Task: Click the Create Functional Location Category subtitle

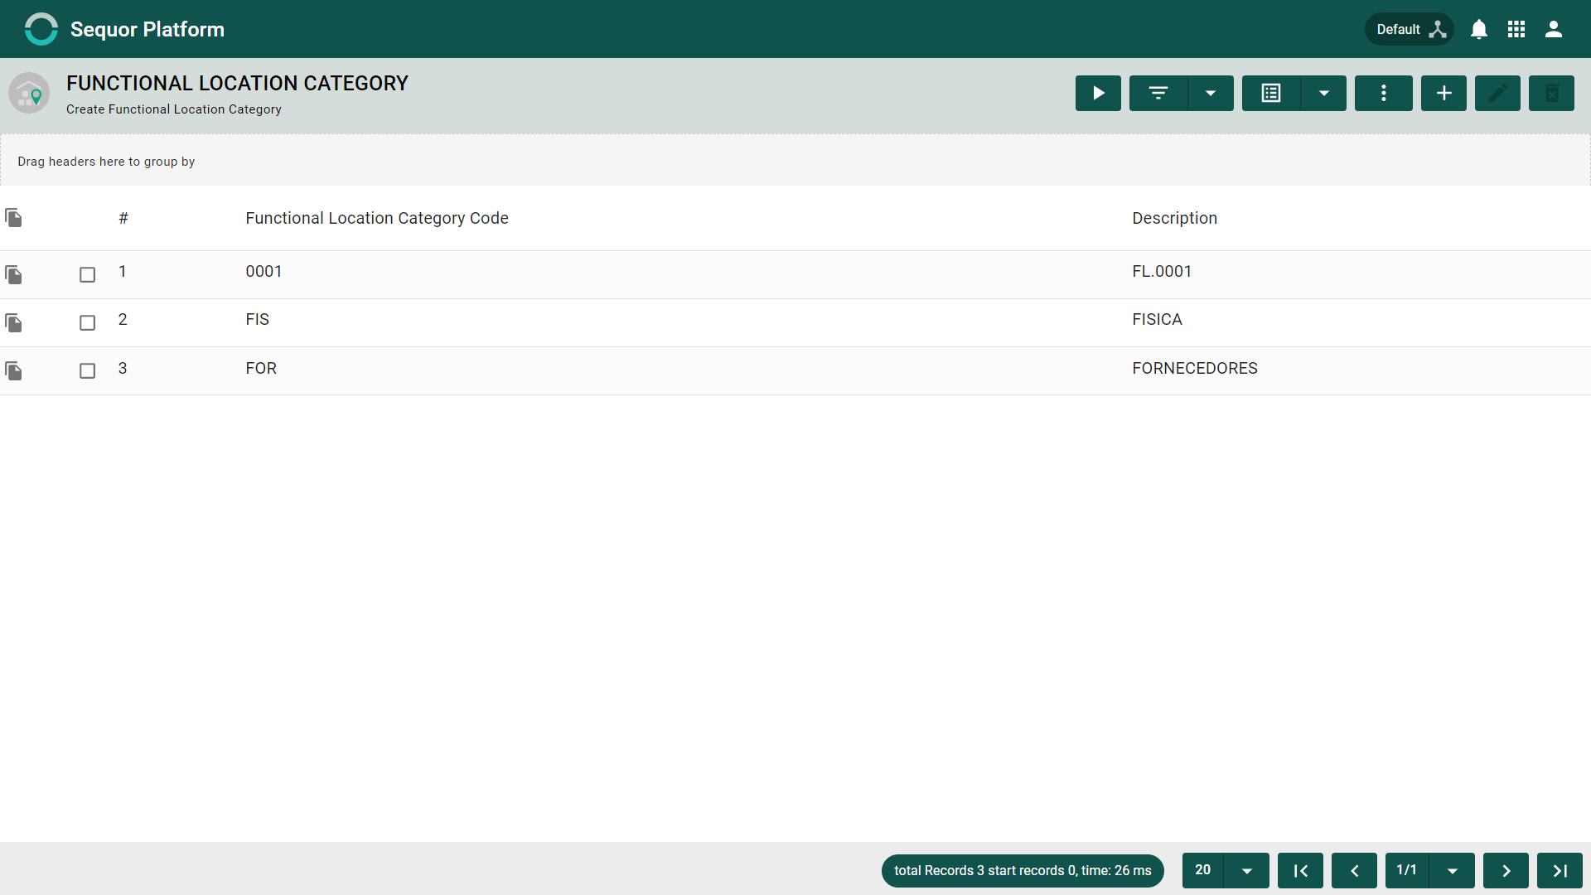Action: tap(174, 109)
